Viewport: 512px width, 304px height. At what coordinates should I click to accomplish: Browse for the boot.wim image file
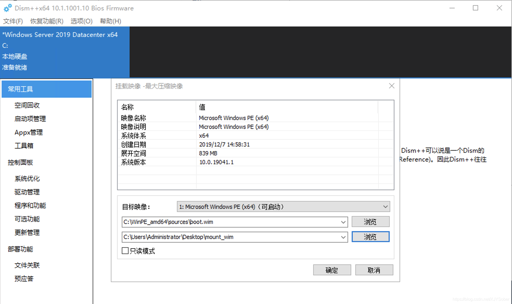point(370,222)
